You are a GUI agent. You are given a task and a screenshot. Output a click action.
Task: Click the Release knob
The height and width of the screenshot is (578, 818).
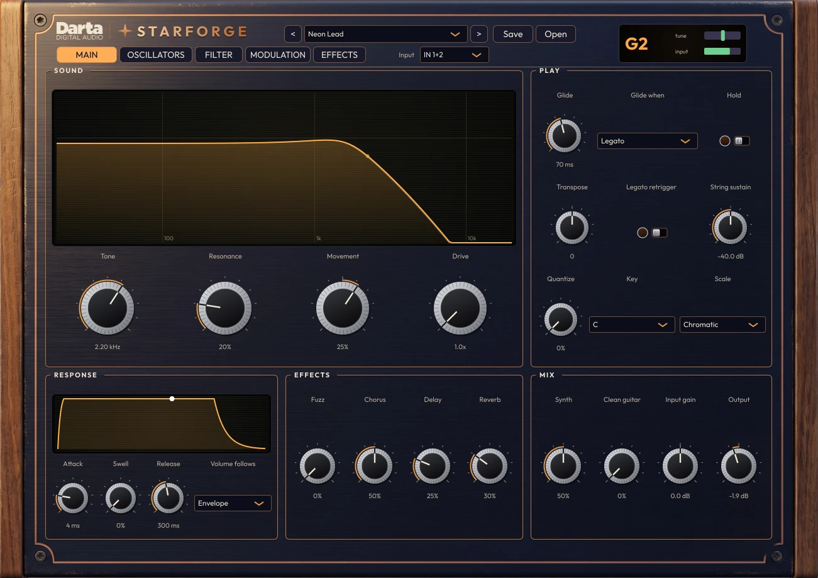(169, 498)
